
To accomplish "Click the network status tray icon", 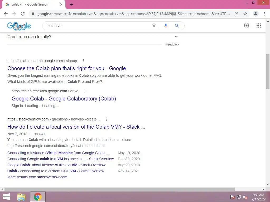I will (x=239, y=197).
